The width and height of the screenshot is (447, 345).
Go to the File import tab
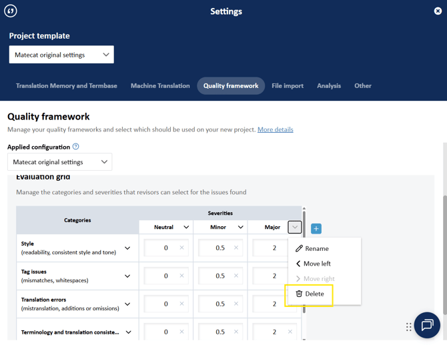[x=288, y=86]
